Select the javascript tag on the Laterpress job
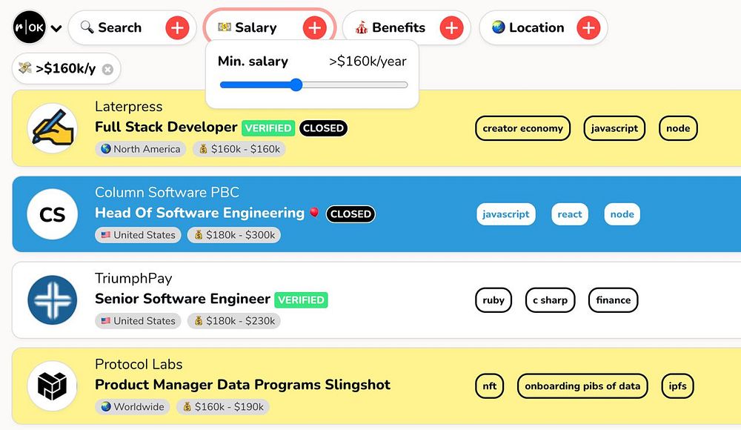 pyautogui.click(x=614, y=128)
